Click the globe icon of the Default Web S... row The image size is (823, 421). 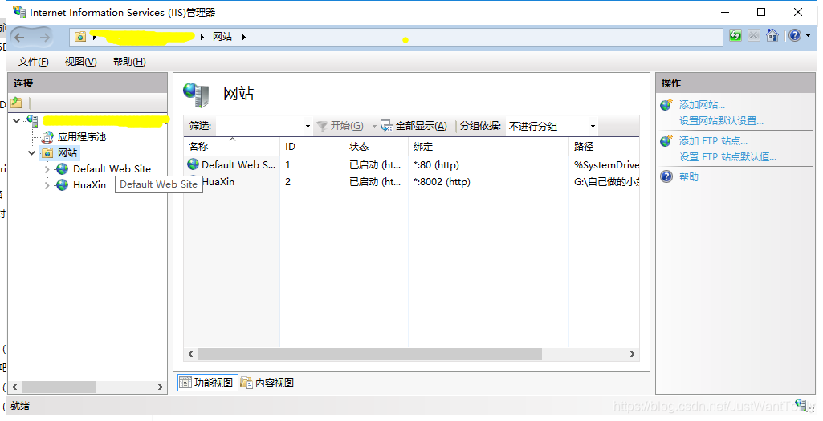tap(194, 164)
